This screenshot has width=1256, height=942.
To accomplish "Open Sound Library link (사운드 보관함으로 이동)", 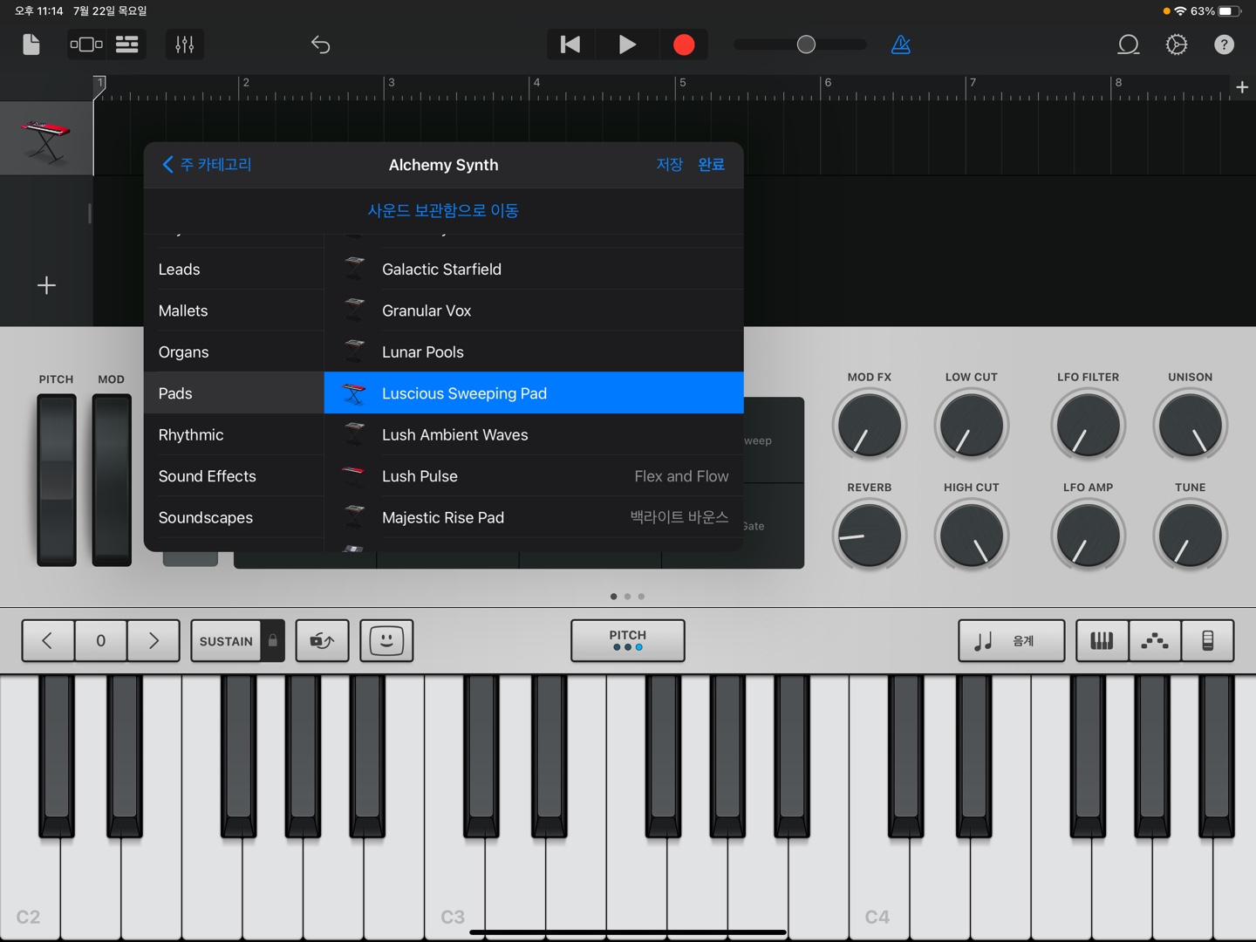I will (443, 211).
